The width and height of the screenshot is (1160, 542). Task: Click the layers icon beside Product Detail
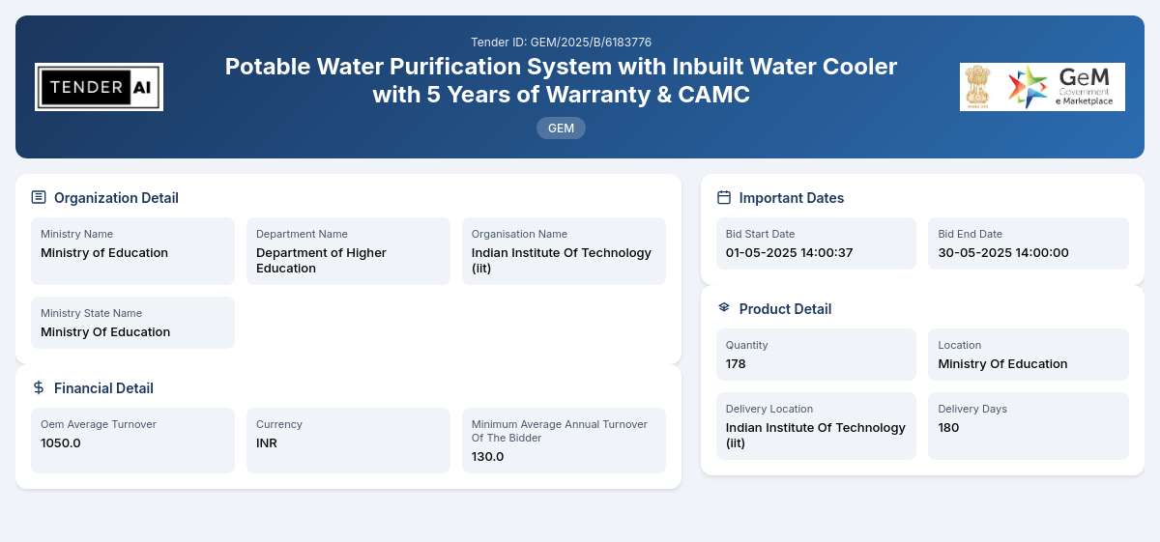[724, 308]
